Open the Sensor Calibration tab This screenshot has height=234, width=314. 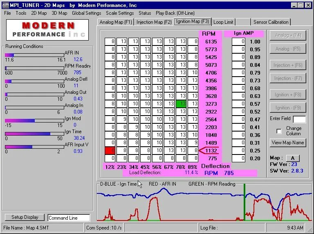pyautogui.click(x=271, y=22)
